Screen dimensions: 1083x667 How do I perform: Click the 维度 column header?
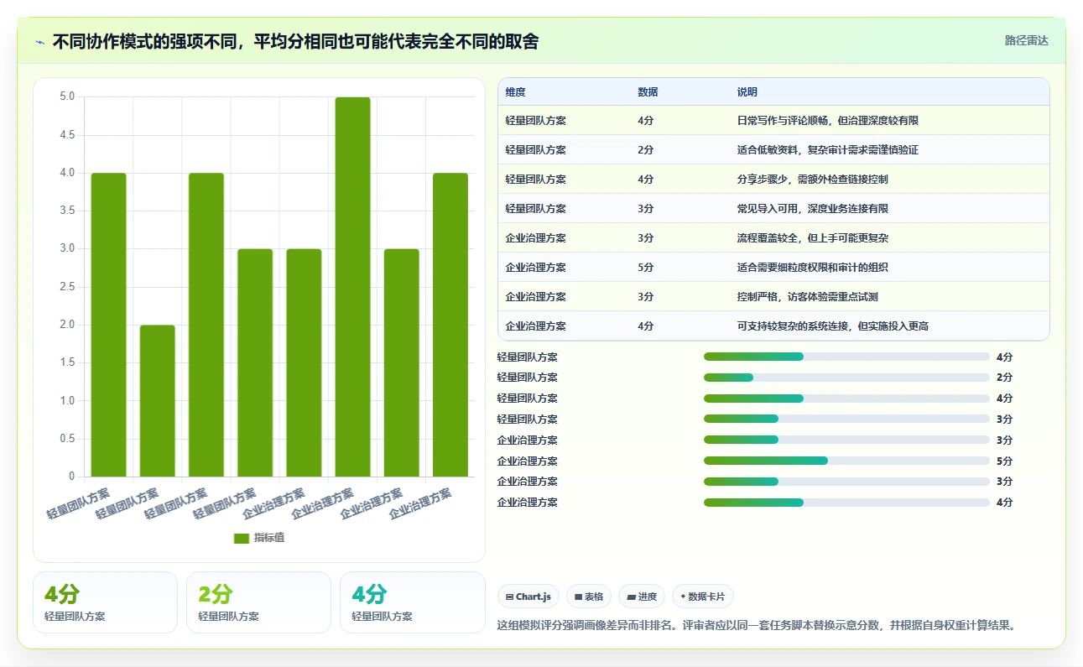[516, 92]
